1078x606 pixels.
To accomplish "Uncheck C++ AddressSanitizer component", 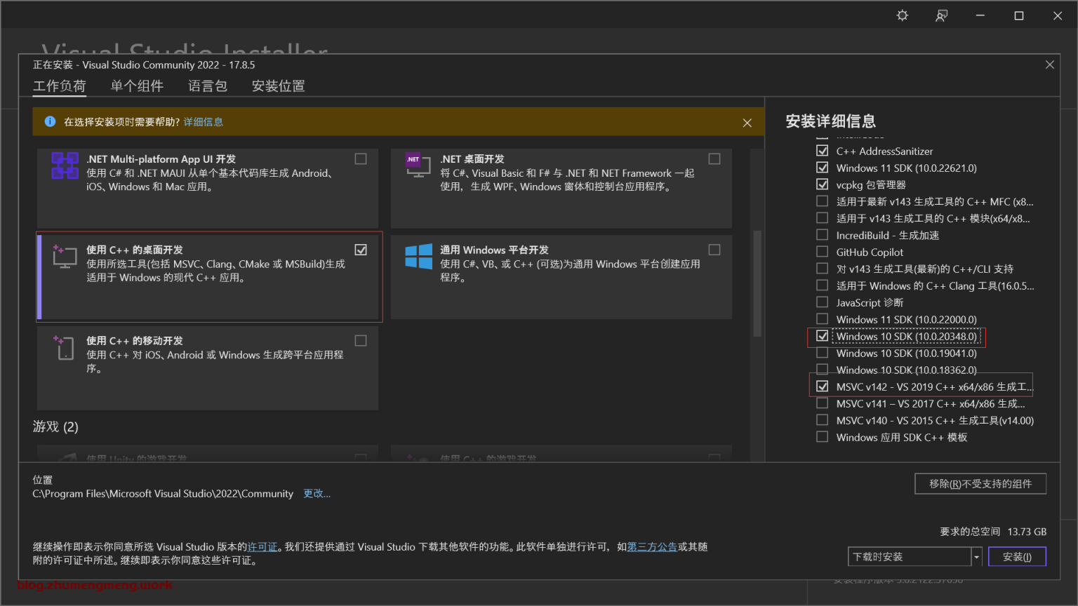I will 823,151.
